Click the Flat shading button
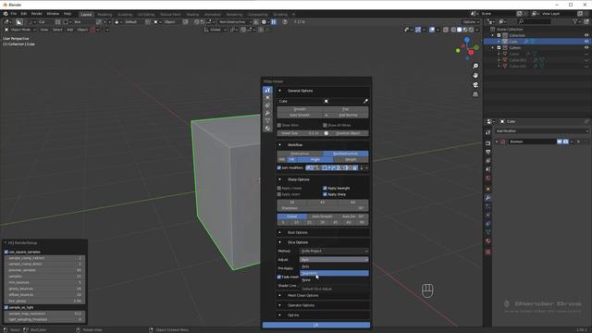 point(345,109)
